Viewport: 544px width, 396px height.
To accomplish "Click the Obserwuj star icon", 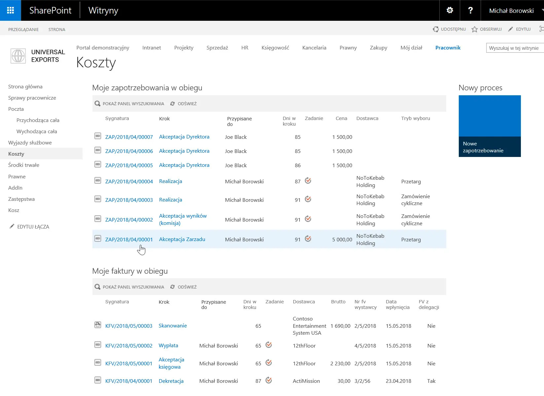I will pyautogui.click(x=474, y=29).
